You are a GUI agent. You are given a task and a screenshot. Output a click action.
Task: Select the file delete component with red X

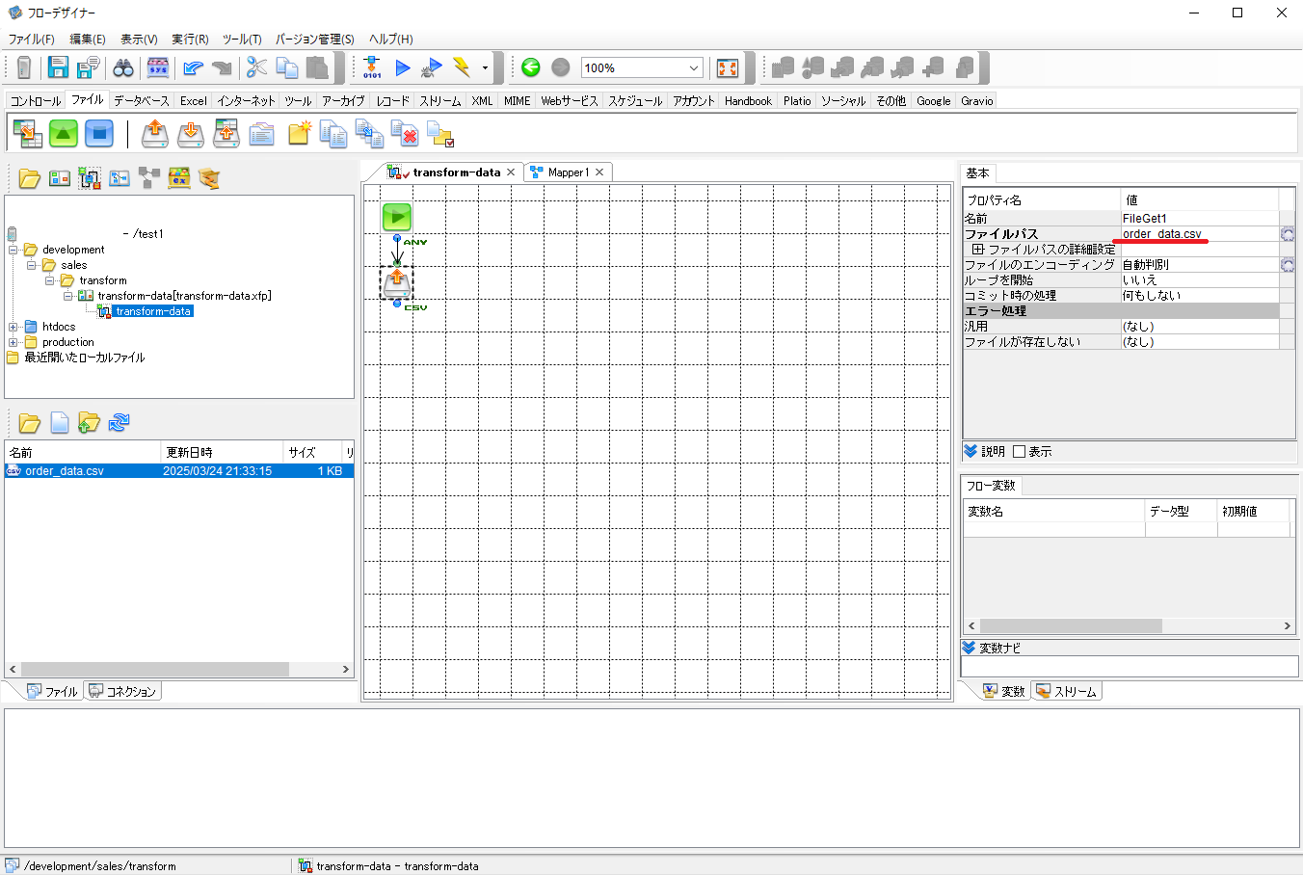[405, 133]
